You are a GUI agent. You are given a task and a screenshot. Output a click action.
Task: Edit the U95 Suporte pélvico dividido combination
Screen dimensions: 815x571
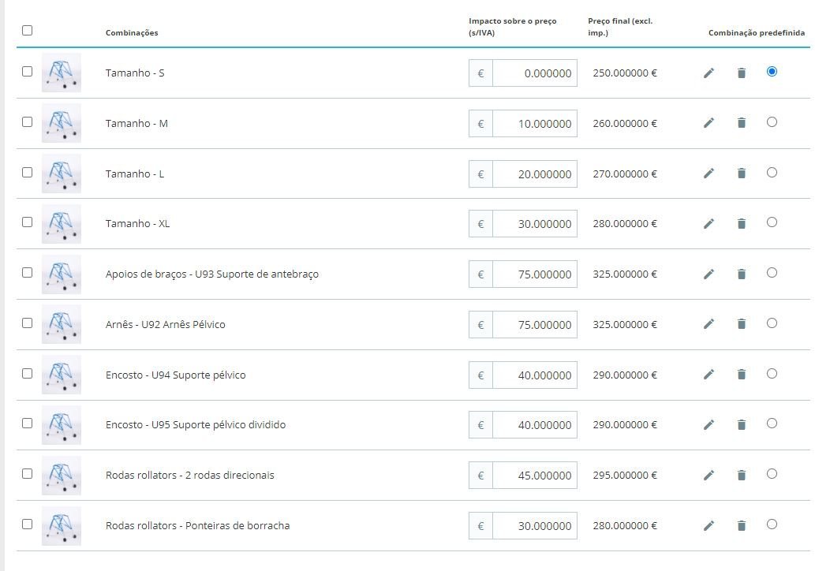tap(708, 425)
